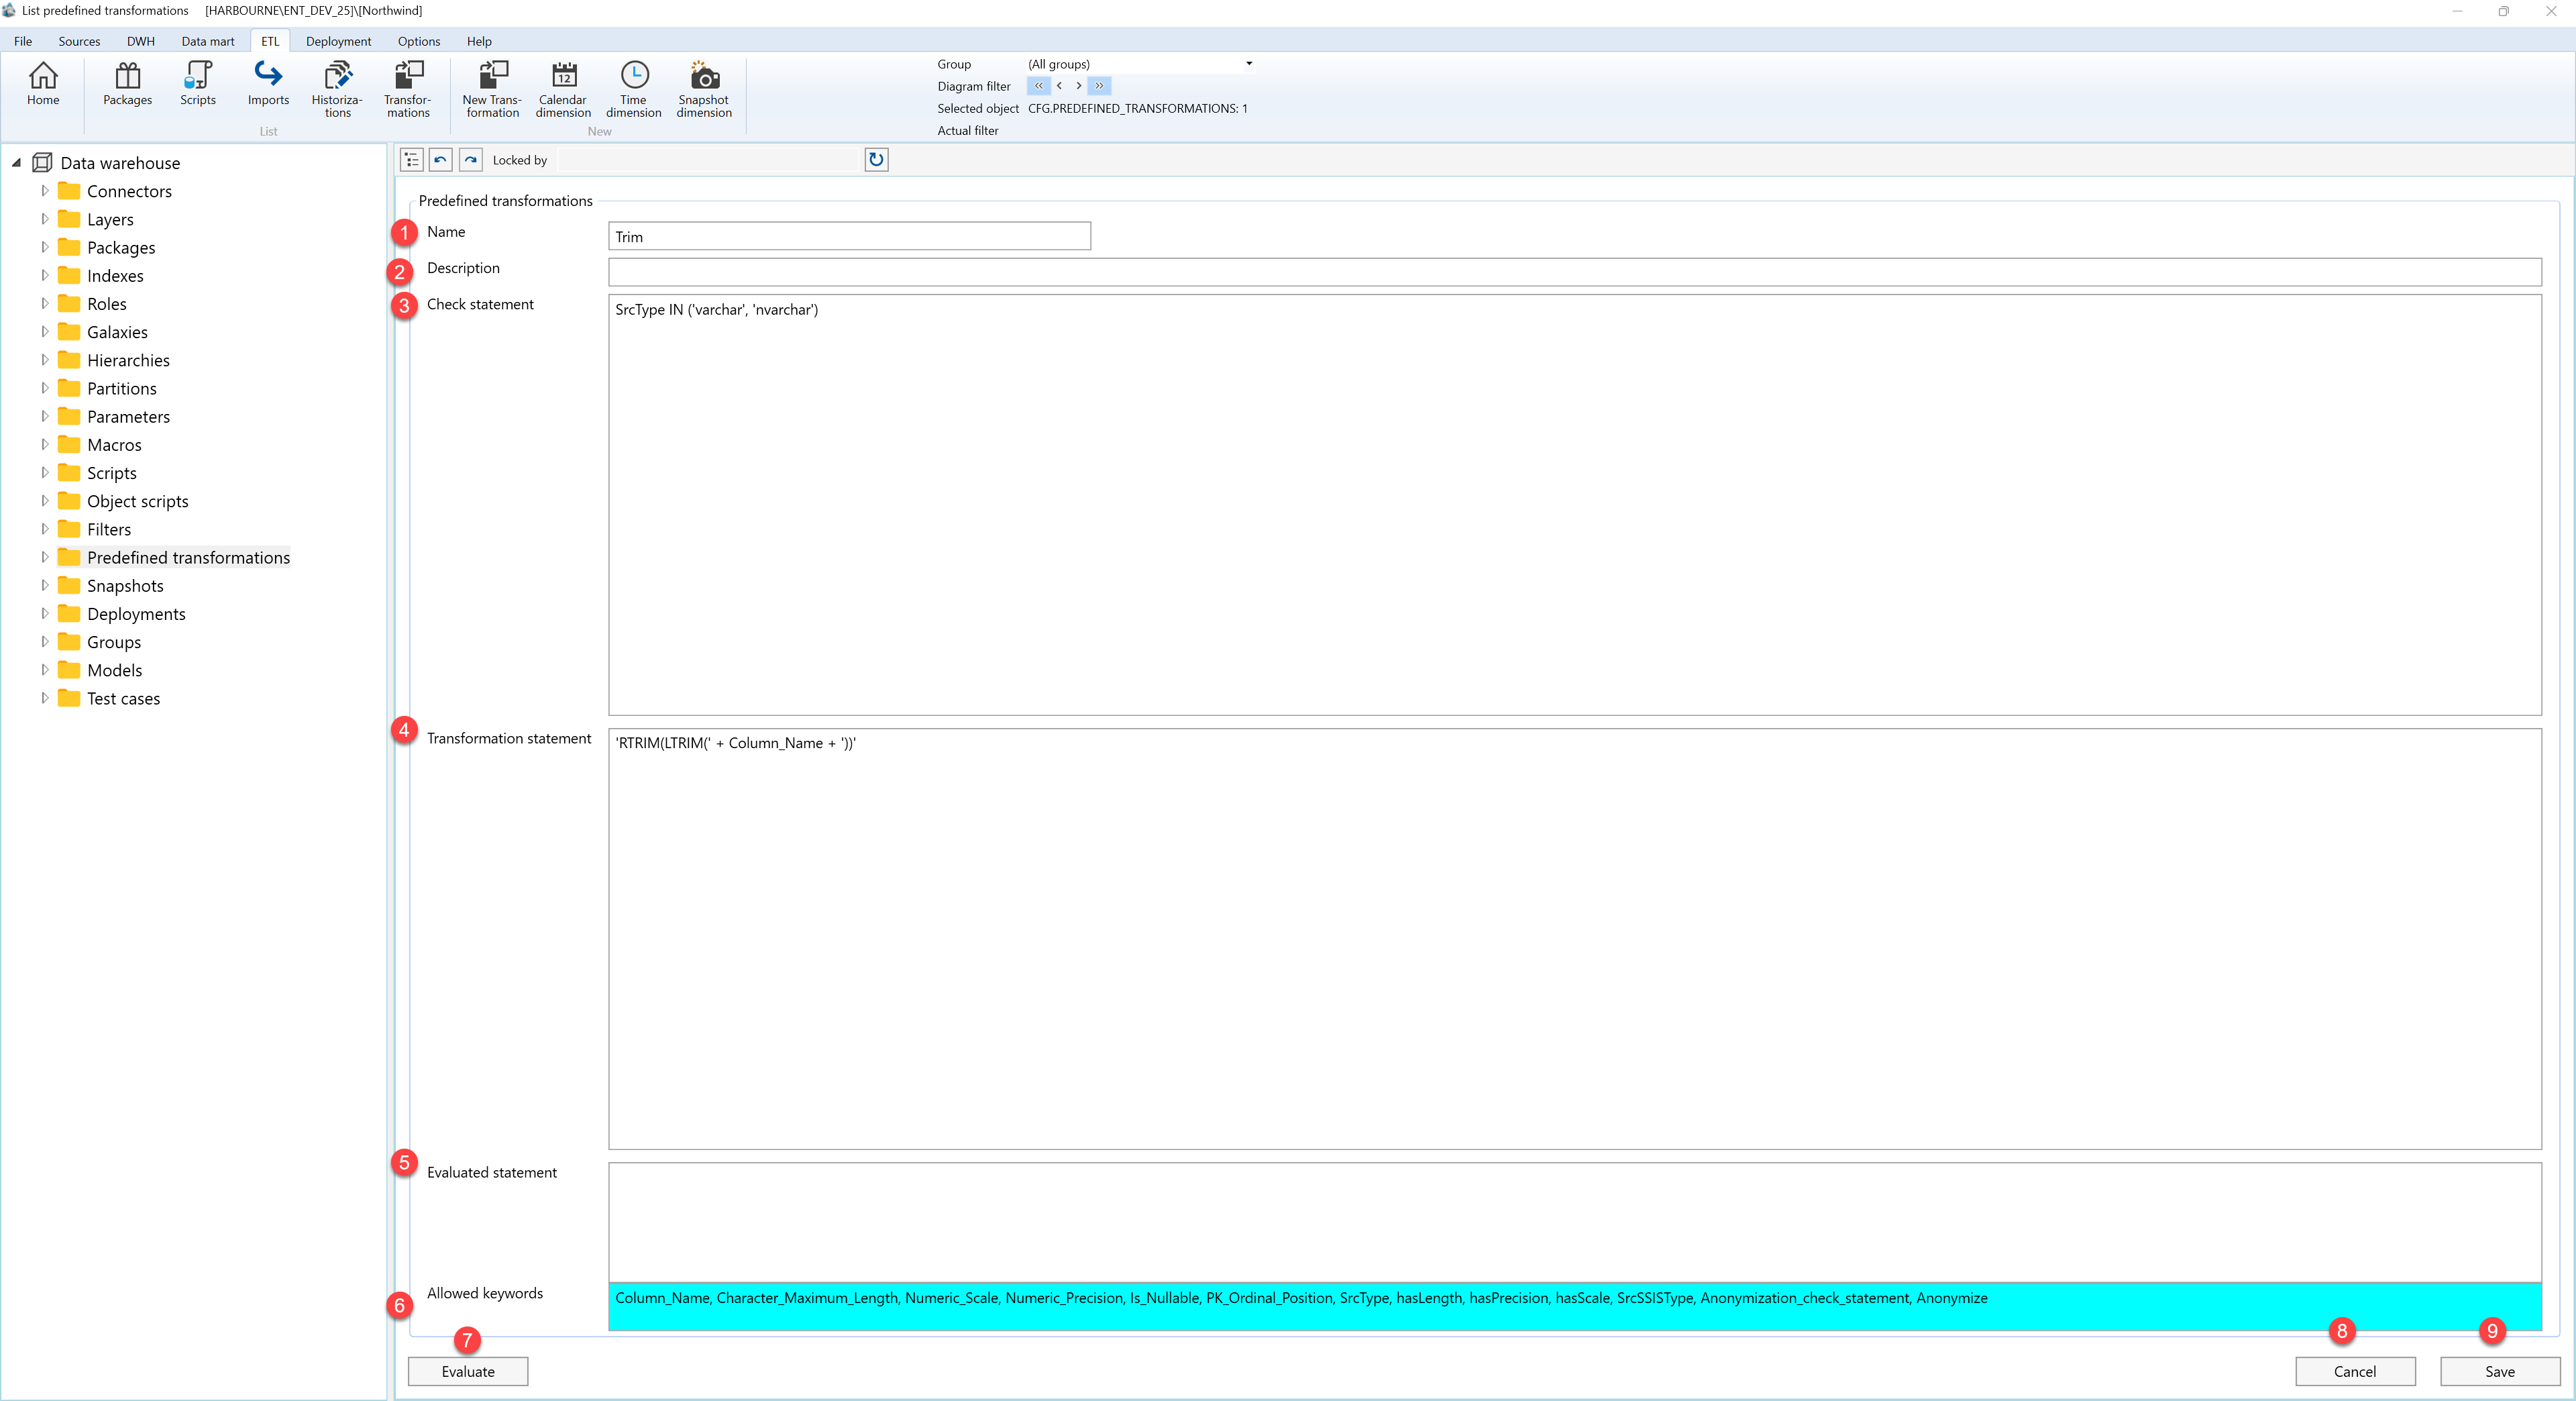This screenshot has height=1401, width=2576.
Task: Create a Time dimension
Action: [x=634, y=90]
